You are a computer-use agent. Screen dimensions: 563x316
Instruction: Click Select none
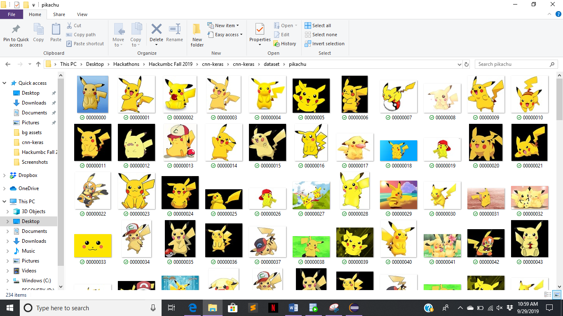click(x=321, y=35)
